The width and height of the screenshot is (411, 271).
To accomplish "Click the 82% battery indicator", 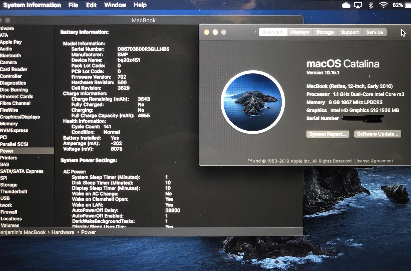I will (x=401, y=5).
